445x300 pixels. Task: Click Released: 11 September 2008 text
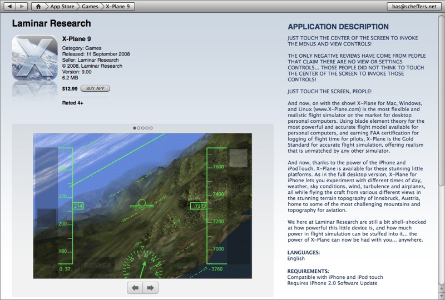tap(96, 54)
